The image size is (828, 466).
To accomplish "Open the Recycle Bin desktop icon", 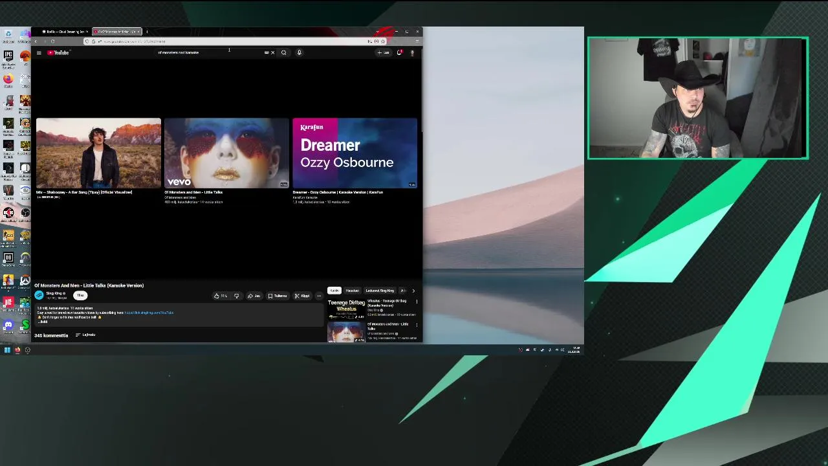I will tap(8, 35).
